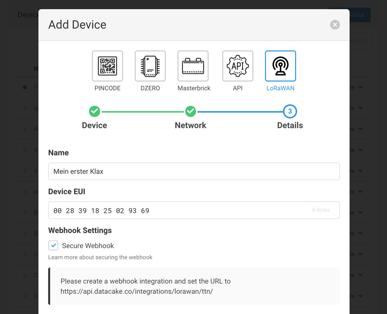The height and width of the screenshot is (314, 387).
Task: Go back to the Device step label
Action: [x=94, y=125]
